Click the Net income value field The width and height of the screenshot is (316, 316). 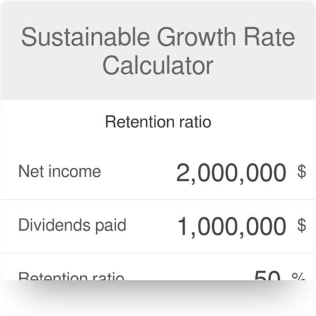[231, 173]
